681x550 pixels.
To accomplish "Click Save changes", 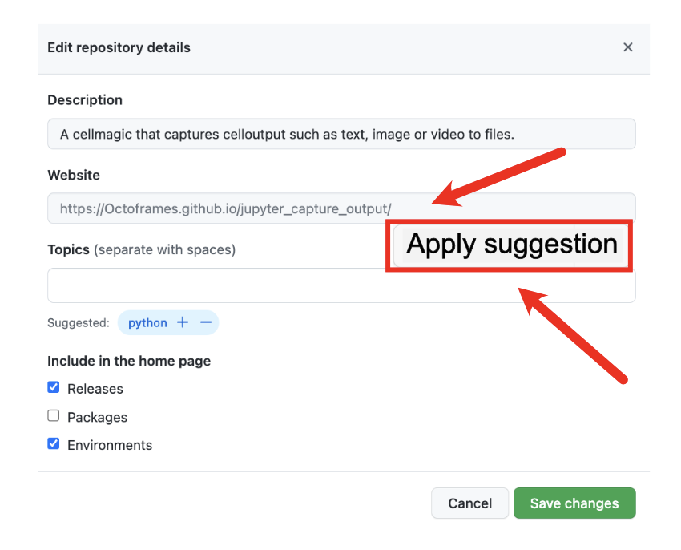I will [574, 503].
